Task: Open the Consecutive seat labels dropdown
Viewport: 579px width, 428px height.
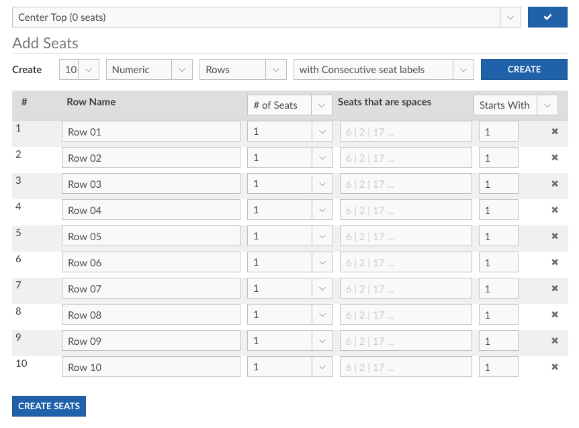Action: pos(383,70)
